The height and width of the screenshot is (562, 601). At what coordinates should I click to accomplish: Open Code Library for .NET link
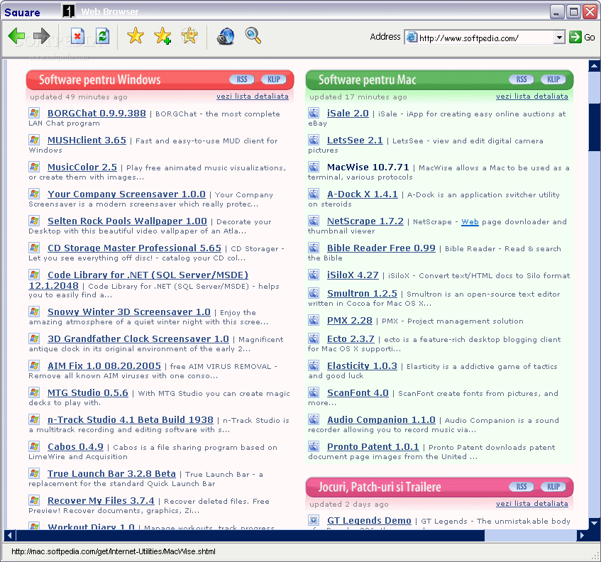[148, 275]
